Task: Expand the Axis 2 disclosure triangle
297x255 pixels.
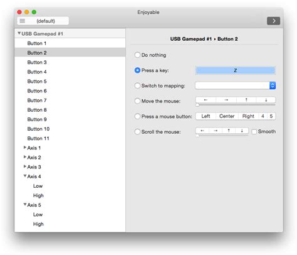Action: point(25,157)
